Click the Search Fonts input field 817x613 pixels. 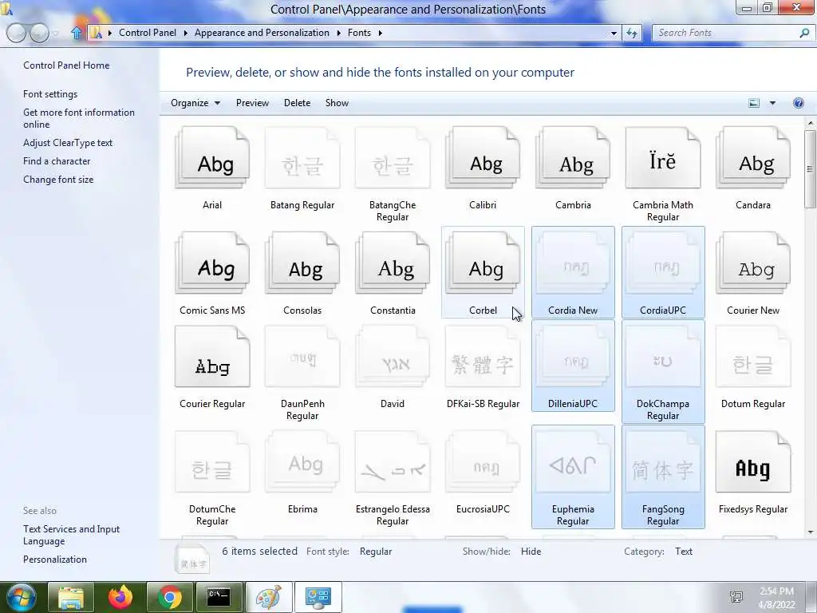(726, 33)
